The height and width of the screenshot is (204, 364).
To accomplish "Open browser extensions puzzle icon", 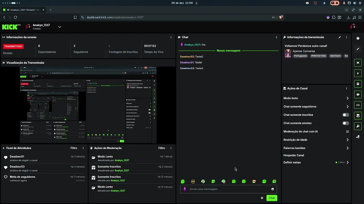I will 334,17.
